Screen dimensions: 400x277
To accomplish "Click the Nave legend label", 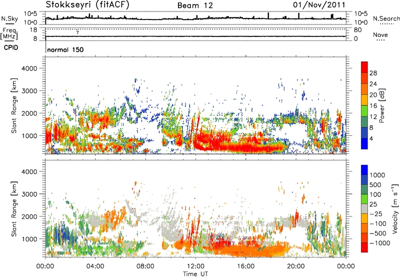I will pyautogui.click(x=380, y=35).
